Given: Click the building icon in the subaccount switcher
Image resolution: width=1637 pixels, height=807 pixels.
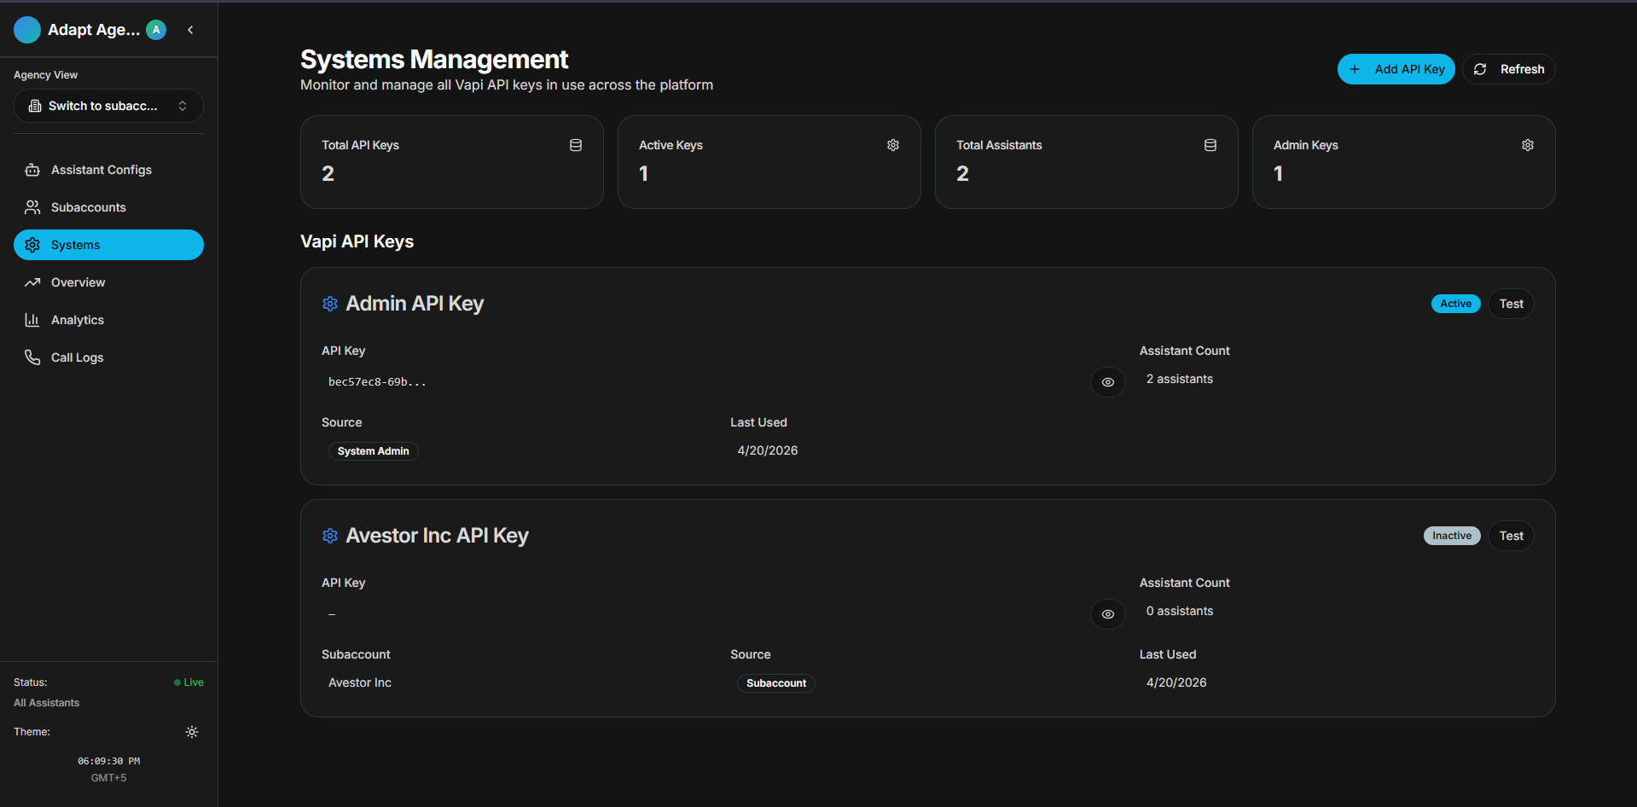Looking at the screenshot, I should [x=35, y=106].
